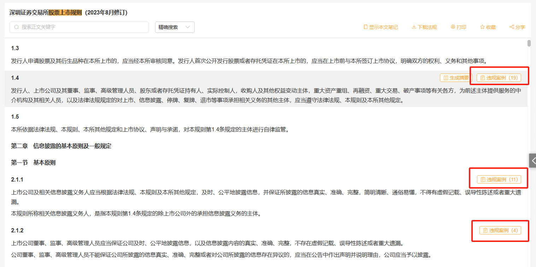Click the 搜索正文关键字 input field
Viewport: 536px width, 267px height.
[x=79, y=27]
